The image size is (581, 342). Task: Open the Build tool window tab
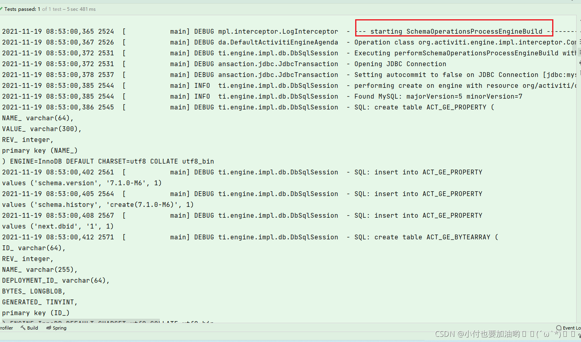(x=29, y=328)
